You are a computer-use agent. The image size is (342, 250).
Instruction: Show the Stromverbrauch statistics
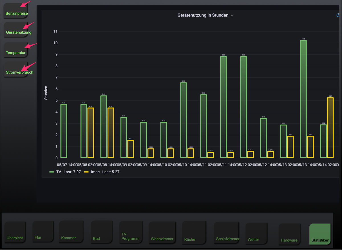[16, 69]
